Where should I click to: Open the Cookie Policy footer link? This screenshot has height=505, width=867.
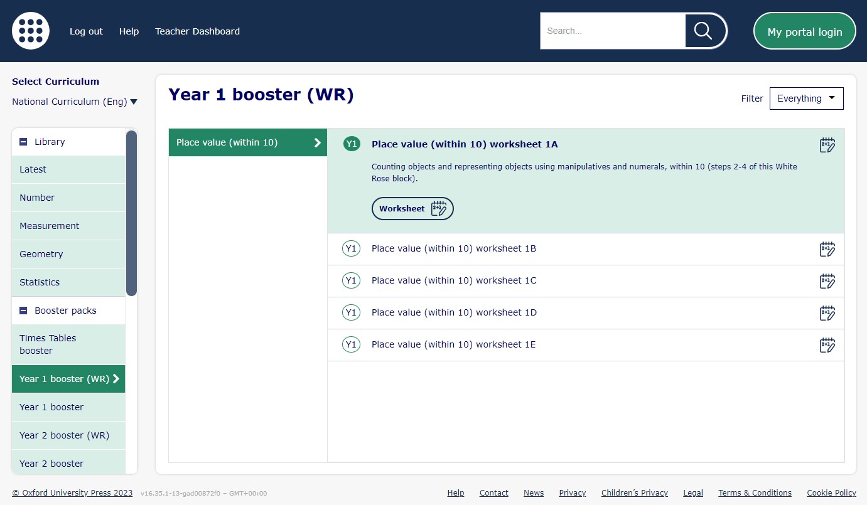[x=831, y=493]
